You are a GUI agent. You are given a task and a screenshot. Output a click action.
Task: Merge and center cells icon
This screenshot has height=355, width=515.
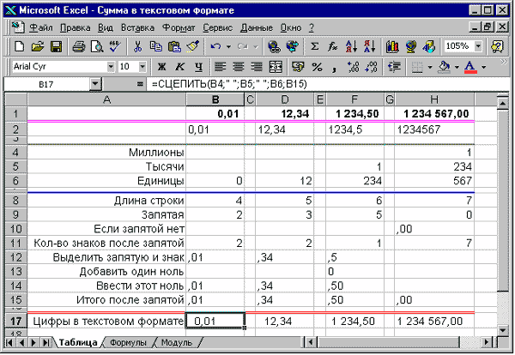tap(276, 67)
